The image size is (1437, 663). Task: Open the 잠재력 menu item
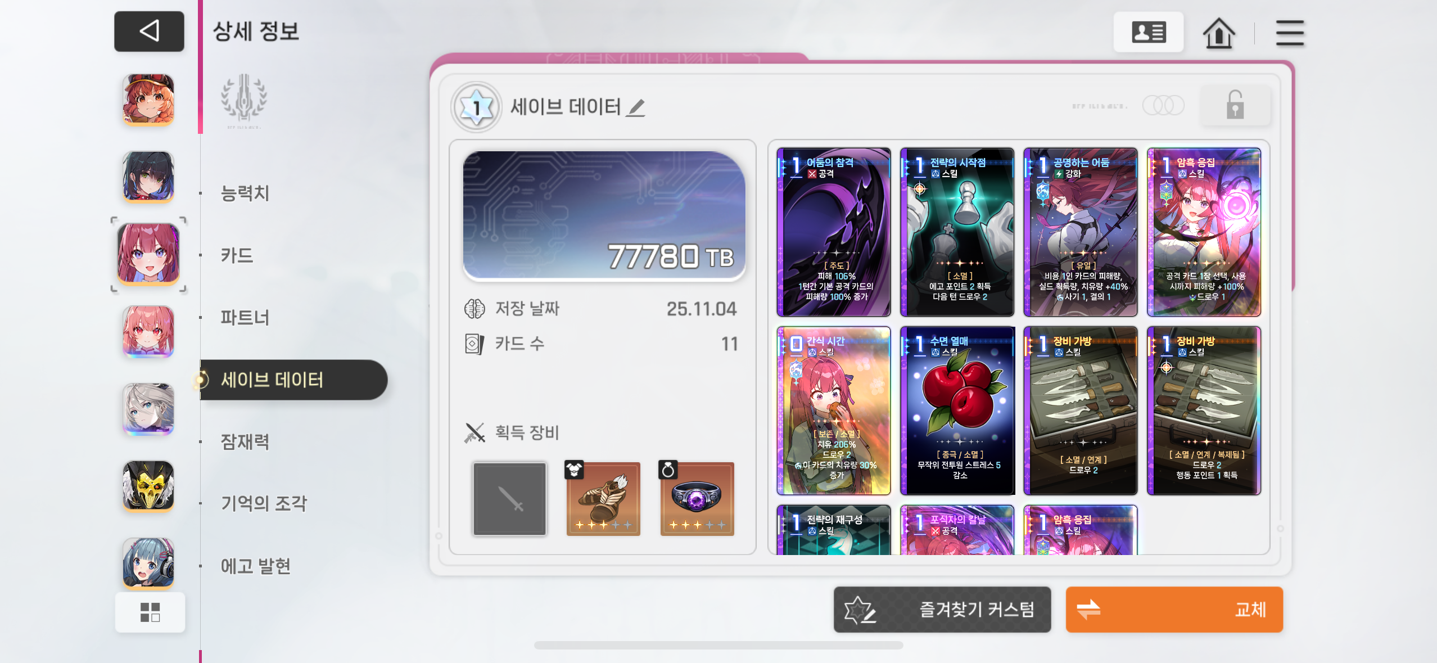pyautogui.click(x=245, y=441)
